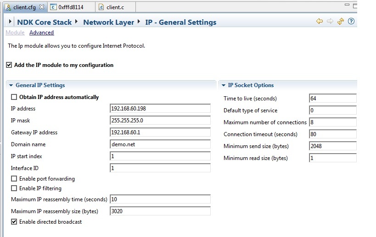The width and height of the screenshot is (376, 237).
Task: Click the 'Minimum send size (bytes)' label
Action: 256,146
